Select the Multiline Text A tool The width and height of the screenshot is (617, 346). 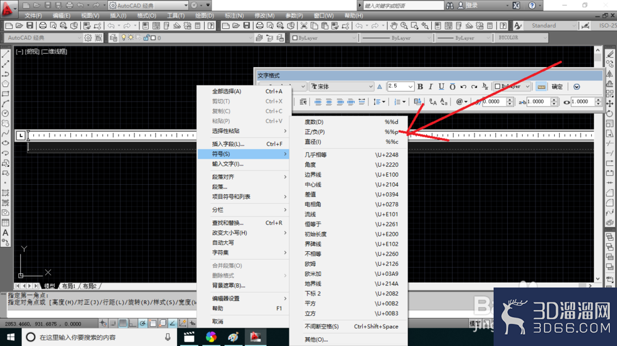(6, 233)
